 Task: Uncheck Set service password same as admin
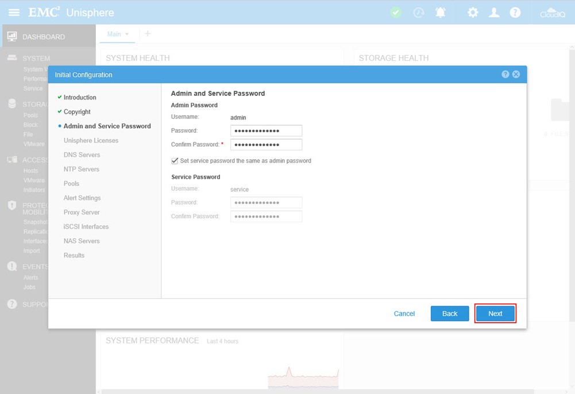tap(175, 161)
